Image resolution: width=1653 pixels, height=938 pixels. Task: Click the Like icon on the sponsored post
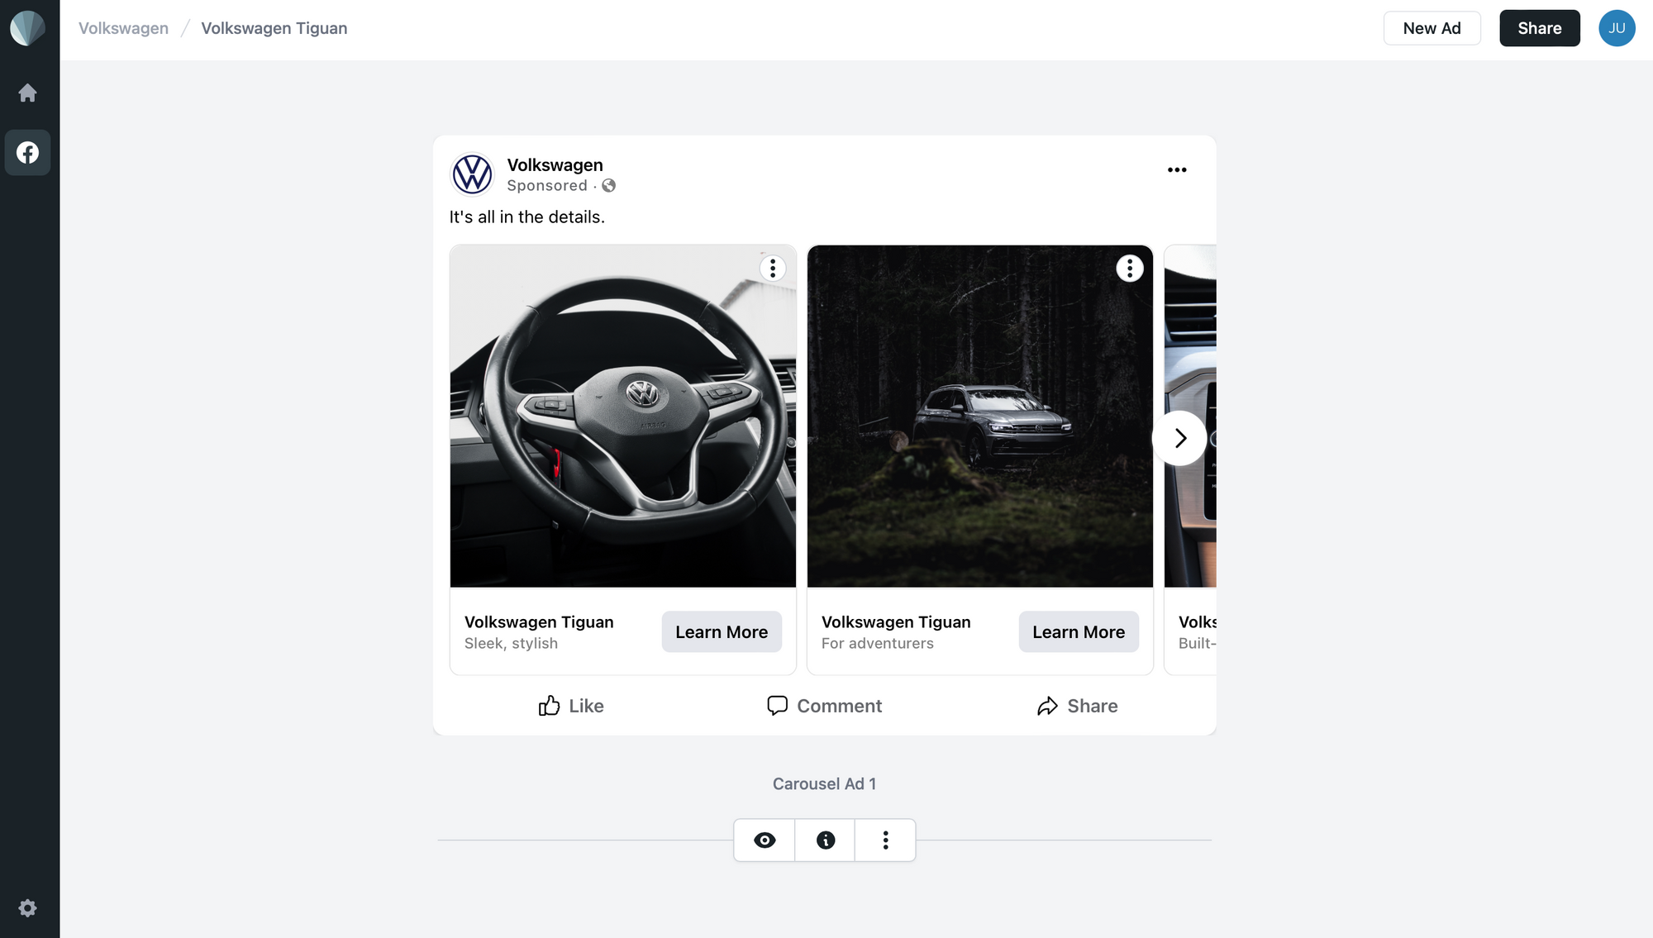(x=547, y=705)
